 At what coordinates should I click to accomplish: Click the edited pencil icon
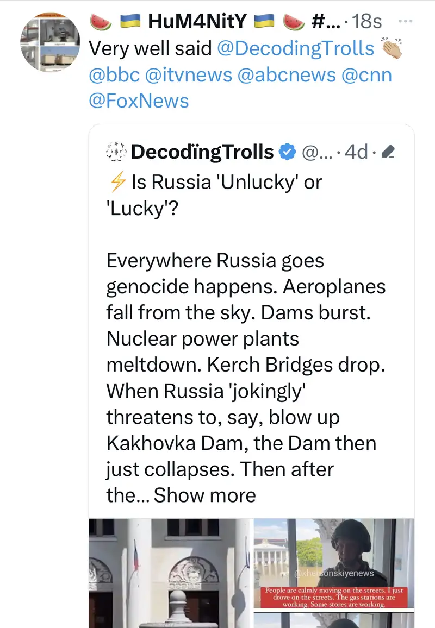tap(388, 153)
